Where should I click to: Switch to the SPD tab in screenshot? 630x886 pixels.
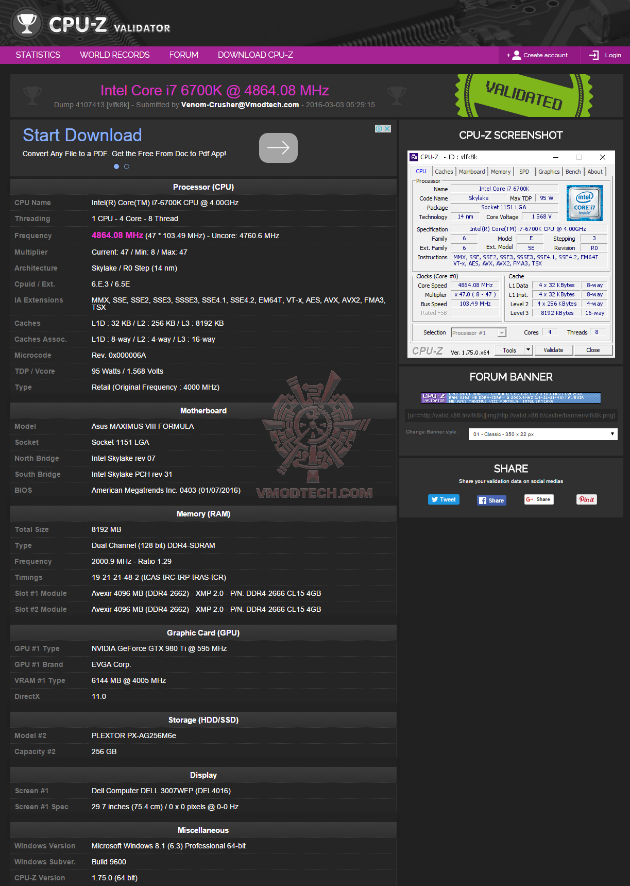(524, 172)
